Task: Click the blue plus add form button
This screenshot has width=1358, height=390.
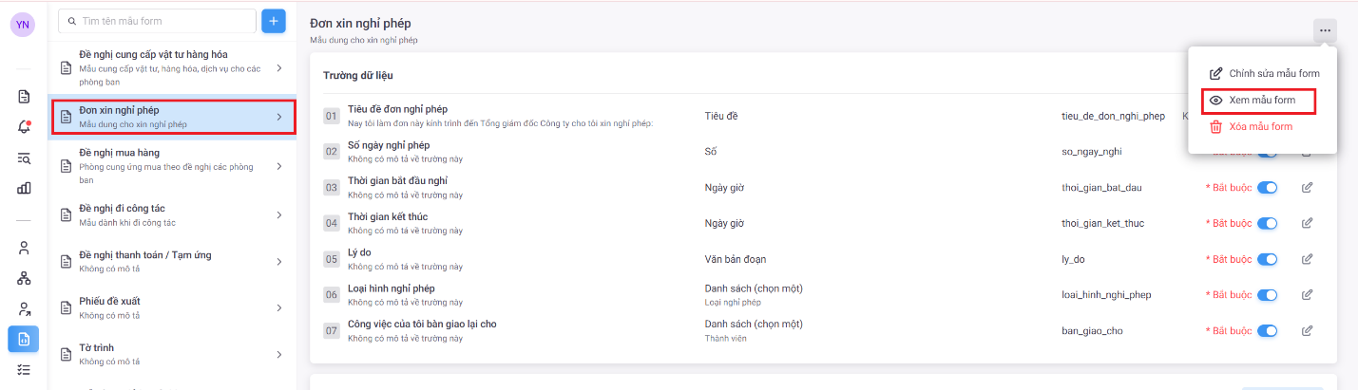Action: point(274,21)
